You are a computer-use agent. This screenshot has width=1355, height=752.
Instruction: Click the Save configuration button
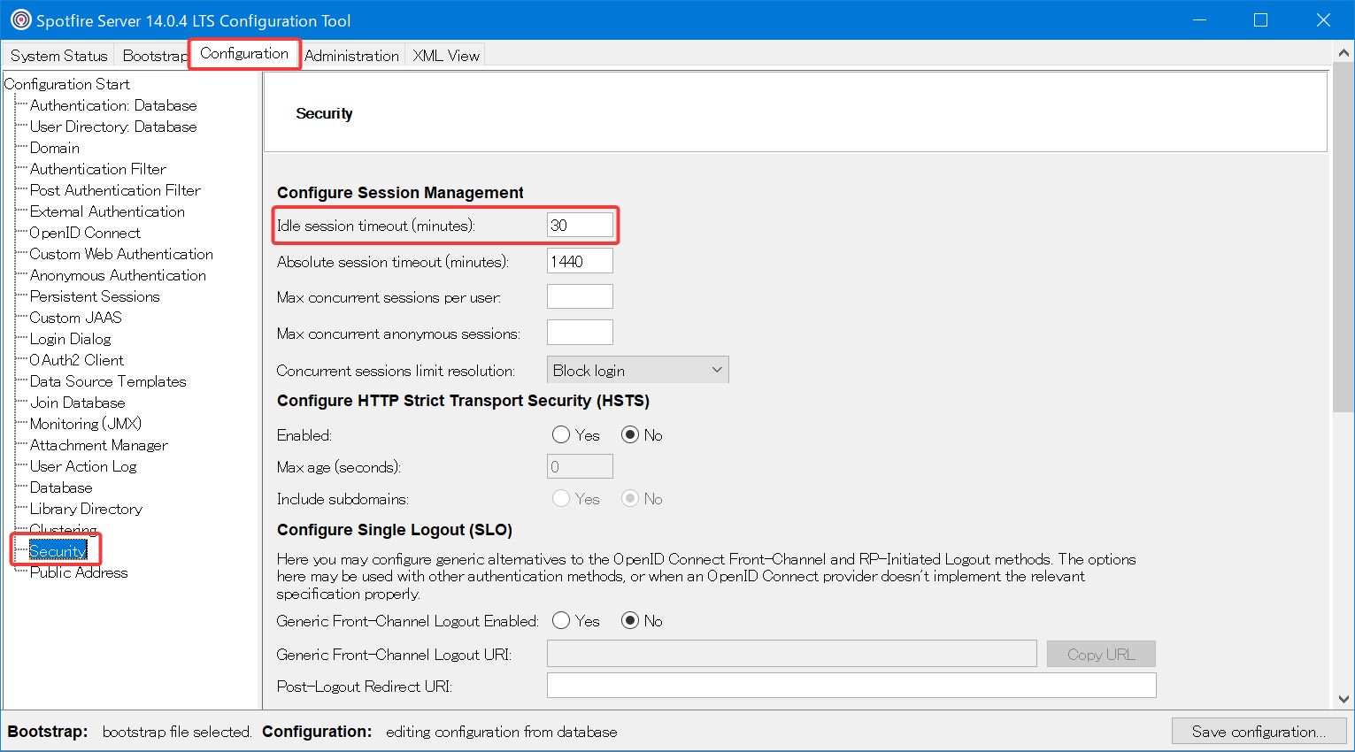click(x=1258, y=732)
